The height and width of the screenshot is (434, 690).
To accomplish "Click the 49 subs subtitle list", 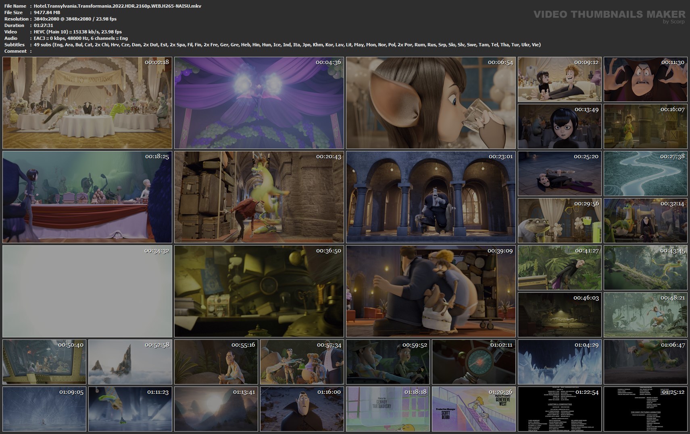I will tap(287, 45).
